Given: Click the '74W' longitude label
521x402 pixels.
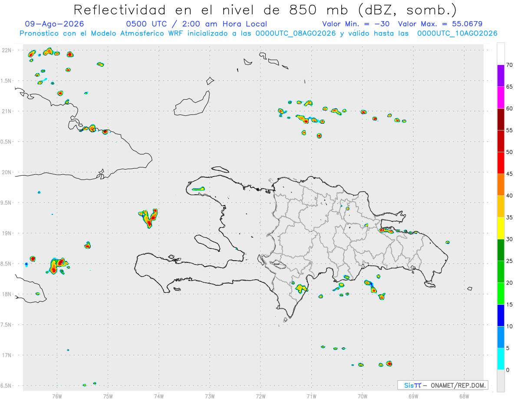Looking at the screenshot, I should click(159, 395).
